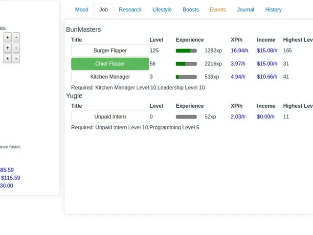Click the Burger Flipper experience progress bar
Viewport: 313px width, 235px height.
(x=186, y=51)
